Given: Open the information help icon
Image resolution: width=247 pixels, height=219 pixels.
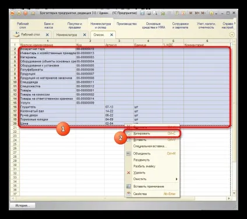Looking at the screenshot, I should [211, 13].
